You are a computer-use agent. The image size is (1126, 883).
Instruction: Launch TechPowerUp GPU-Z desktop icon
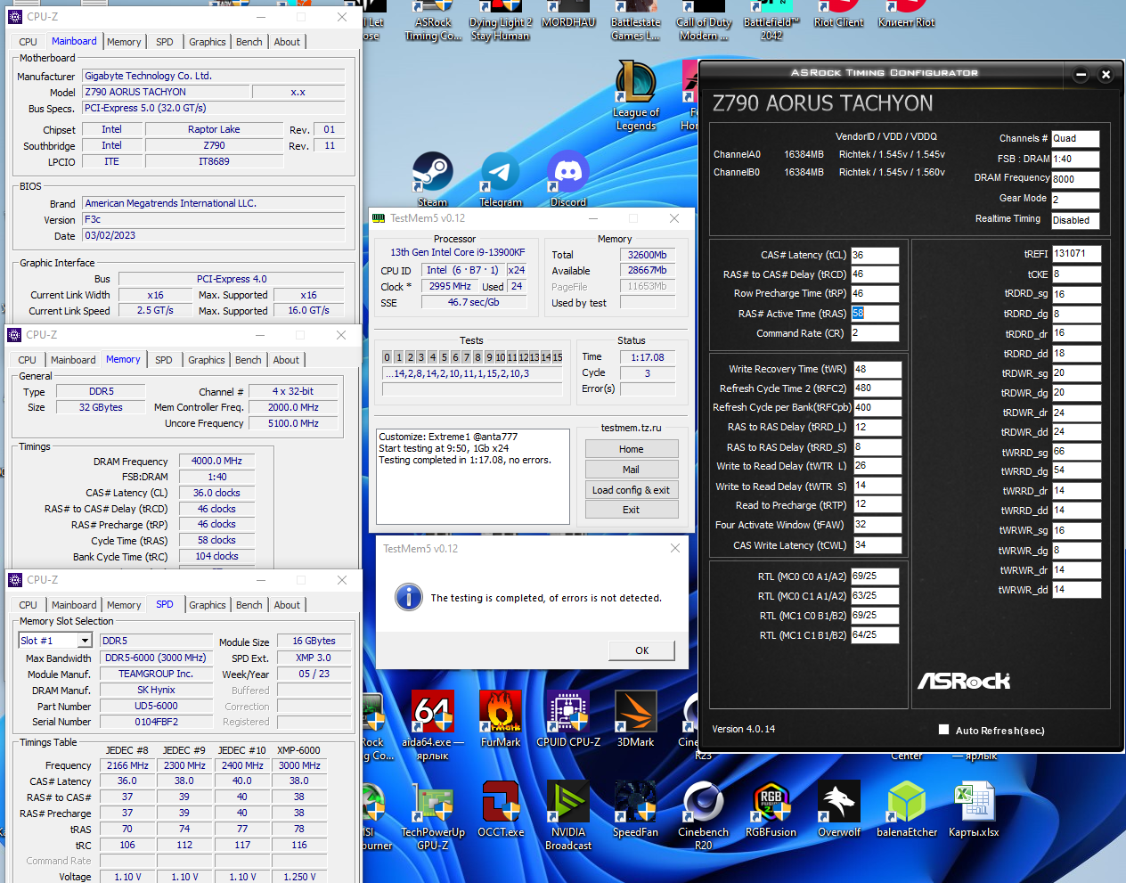click(x=433, y=815)
